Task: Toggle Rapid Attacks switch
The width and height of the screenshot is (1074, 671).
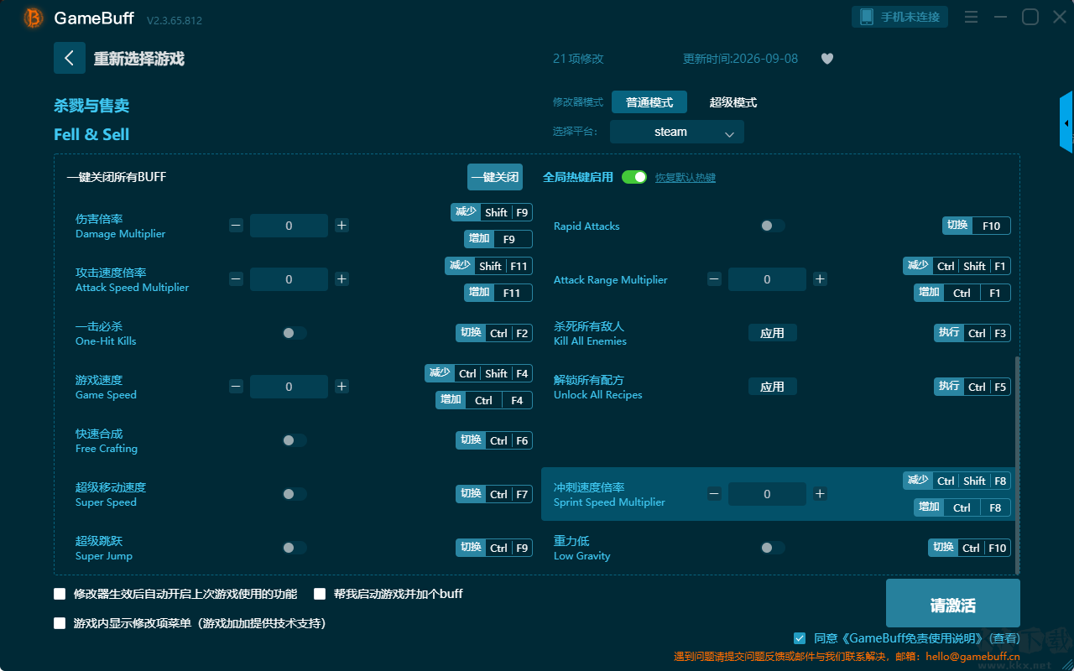Action: pos(773,226)
